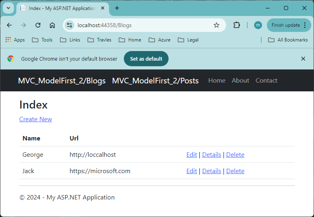Delete the Jack blog entry
The width and height of the screenshot is (314, 217).
[x=235, y=171]
